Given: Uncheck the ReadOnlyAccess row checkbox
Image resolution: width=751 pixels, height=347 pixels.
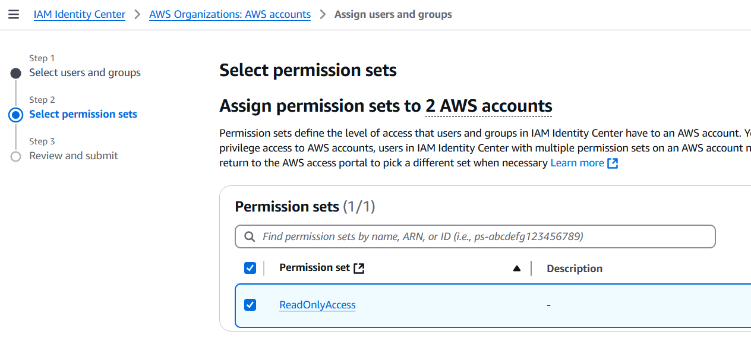Looking at the screenshot, I should (250, 304).
